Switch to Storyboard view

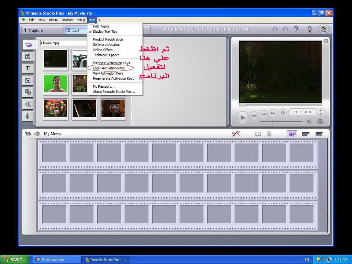(292, 134)
